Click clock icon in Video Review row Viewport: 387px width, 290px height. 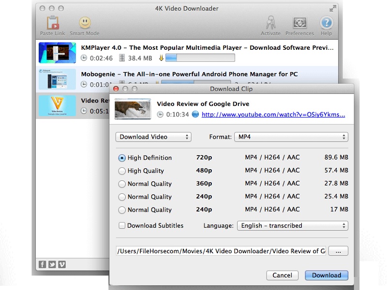(x=84, y=111)
